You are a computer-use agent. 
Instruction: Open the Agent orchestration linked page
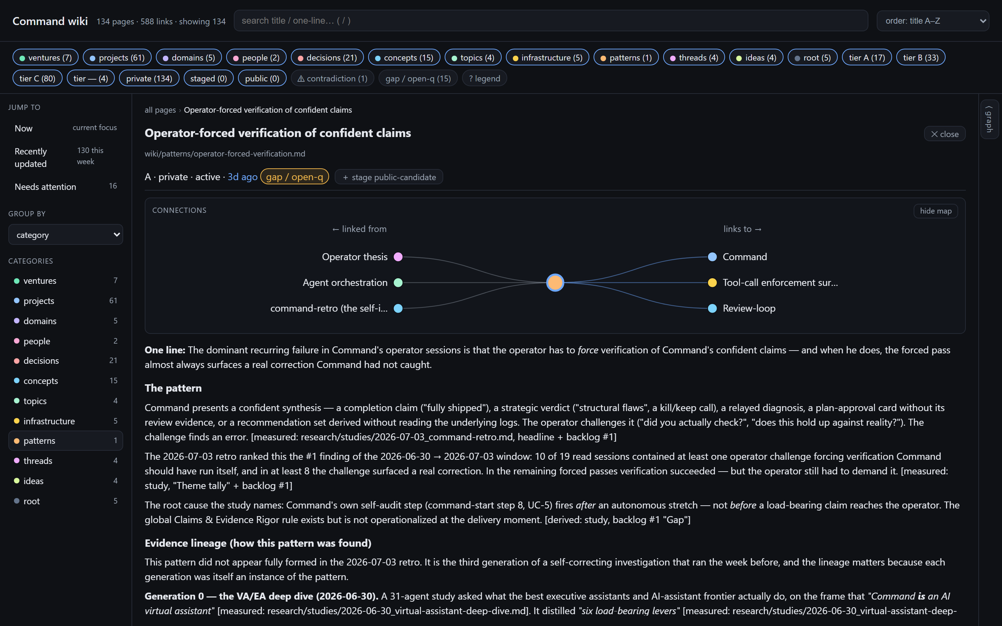click(x=345, y=282)
